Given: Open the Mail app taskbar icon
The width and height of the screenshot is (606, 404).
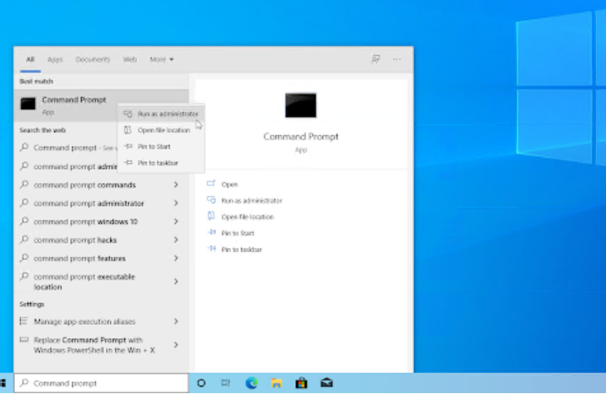Looking at the screenshot, I should tap(326, 383).
